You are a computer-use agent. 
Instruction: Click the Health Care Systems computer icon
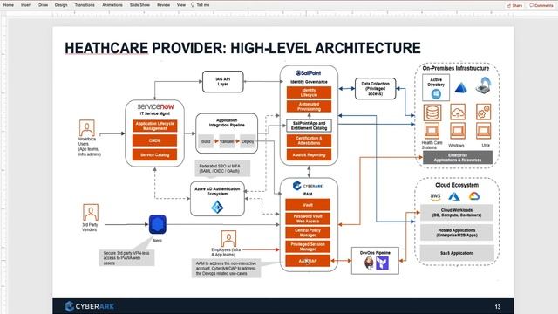[x=432, y=131]
